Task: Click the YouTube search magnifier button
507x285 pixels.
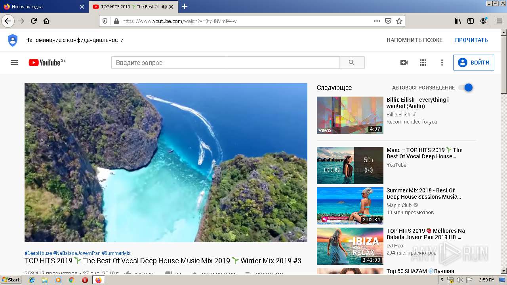Action: 352,63
